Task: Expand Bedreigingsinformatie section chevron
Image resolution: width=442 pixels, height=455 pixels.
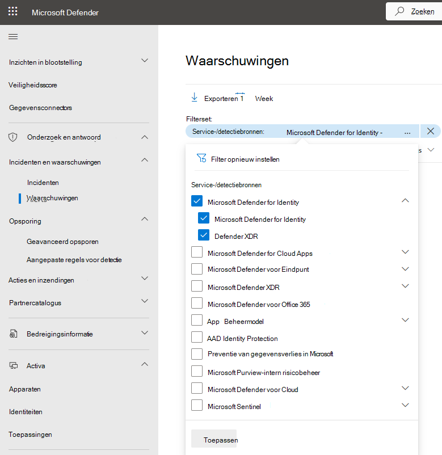Action: [x=145, y=332]
